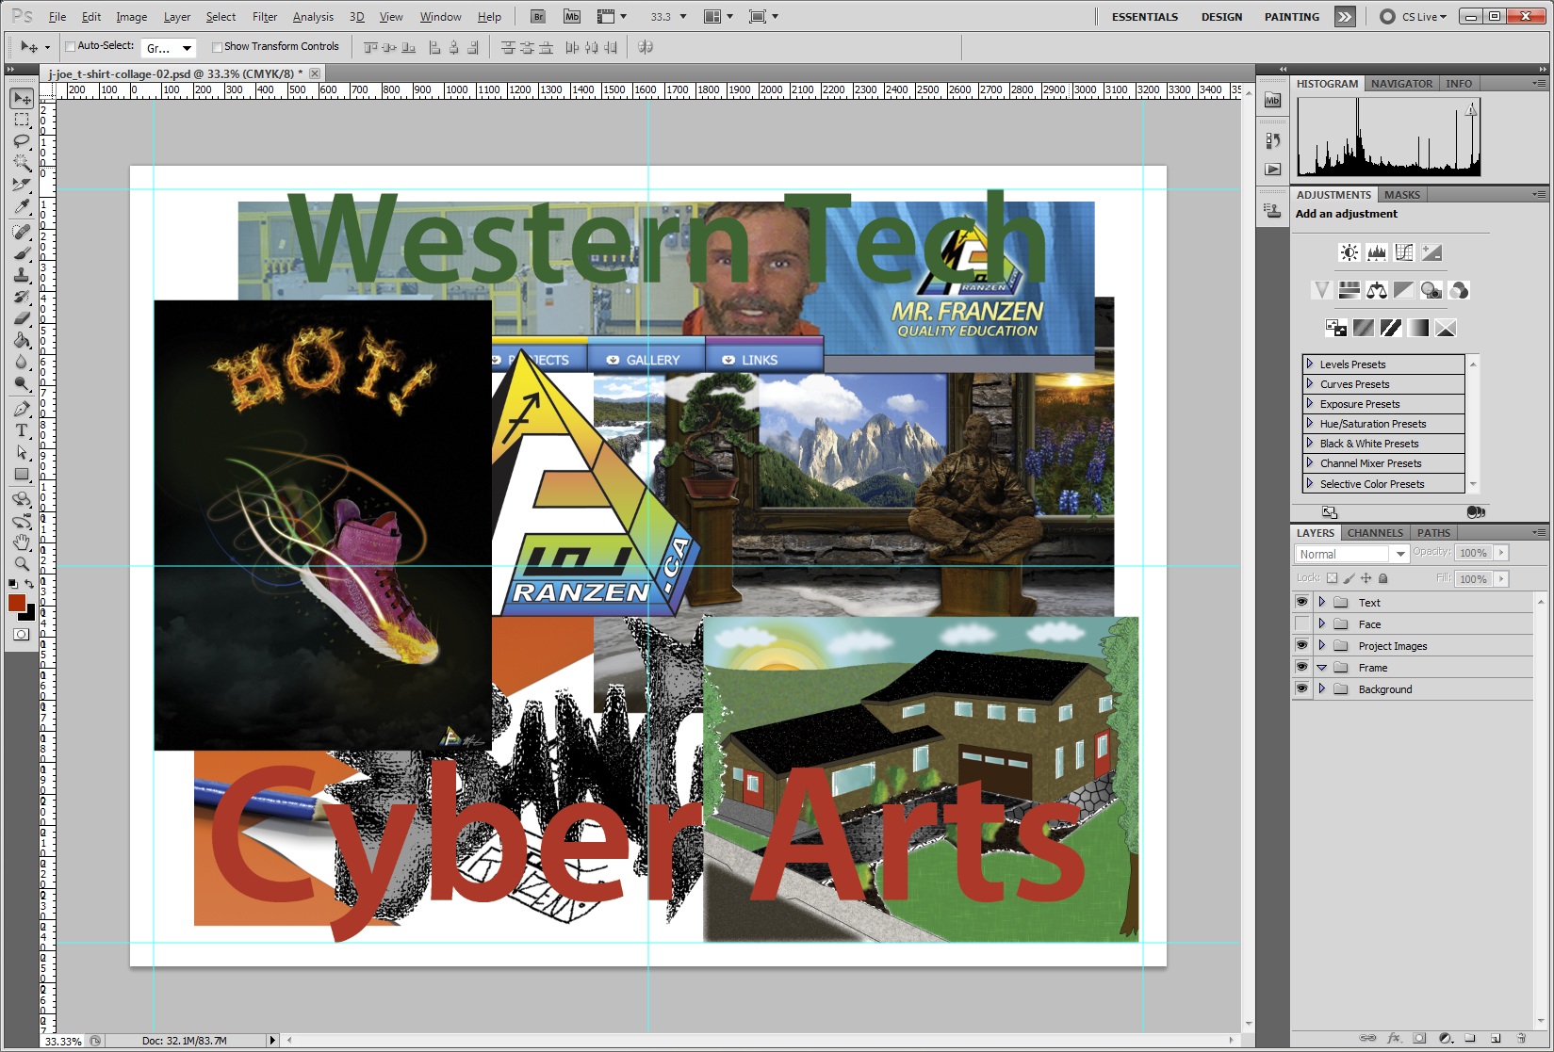This screenshot has height=1052, width=1554.
Task: Select the Eraser tool
Action: [x=22, y=318]
